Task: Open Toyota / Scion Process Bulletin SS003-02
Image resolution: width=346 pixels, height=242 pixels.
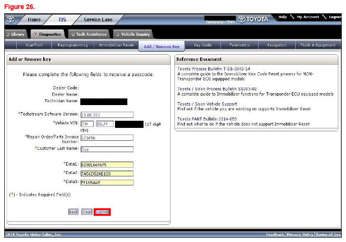Action: [x=217, y=89]
